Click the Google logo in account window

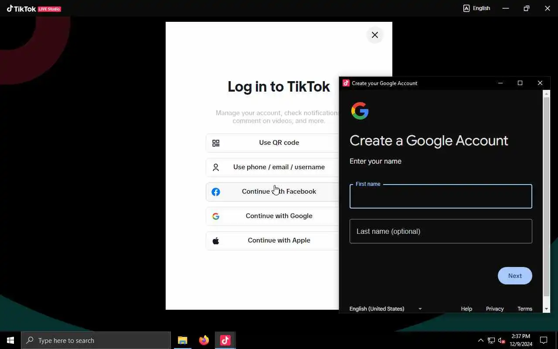[x=360, y=111]
